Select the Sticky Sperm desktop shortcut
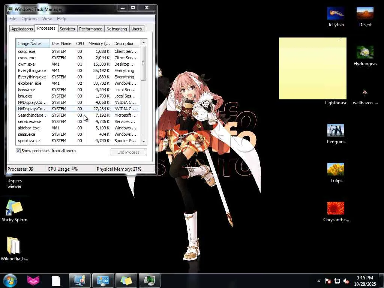 click(x=15, y=211)
